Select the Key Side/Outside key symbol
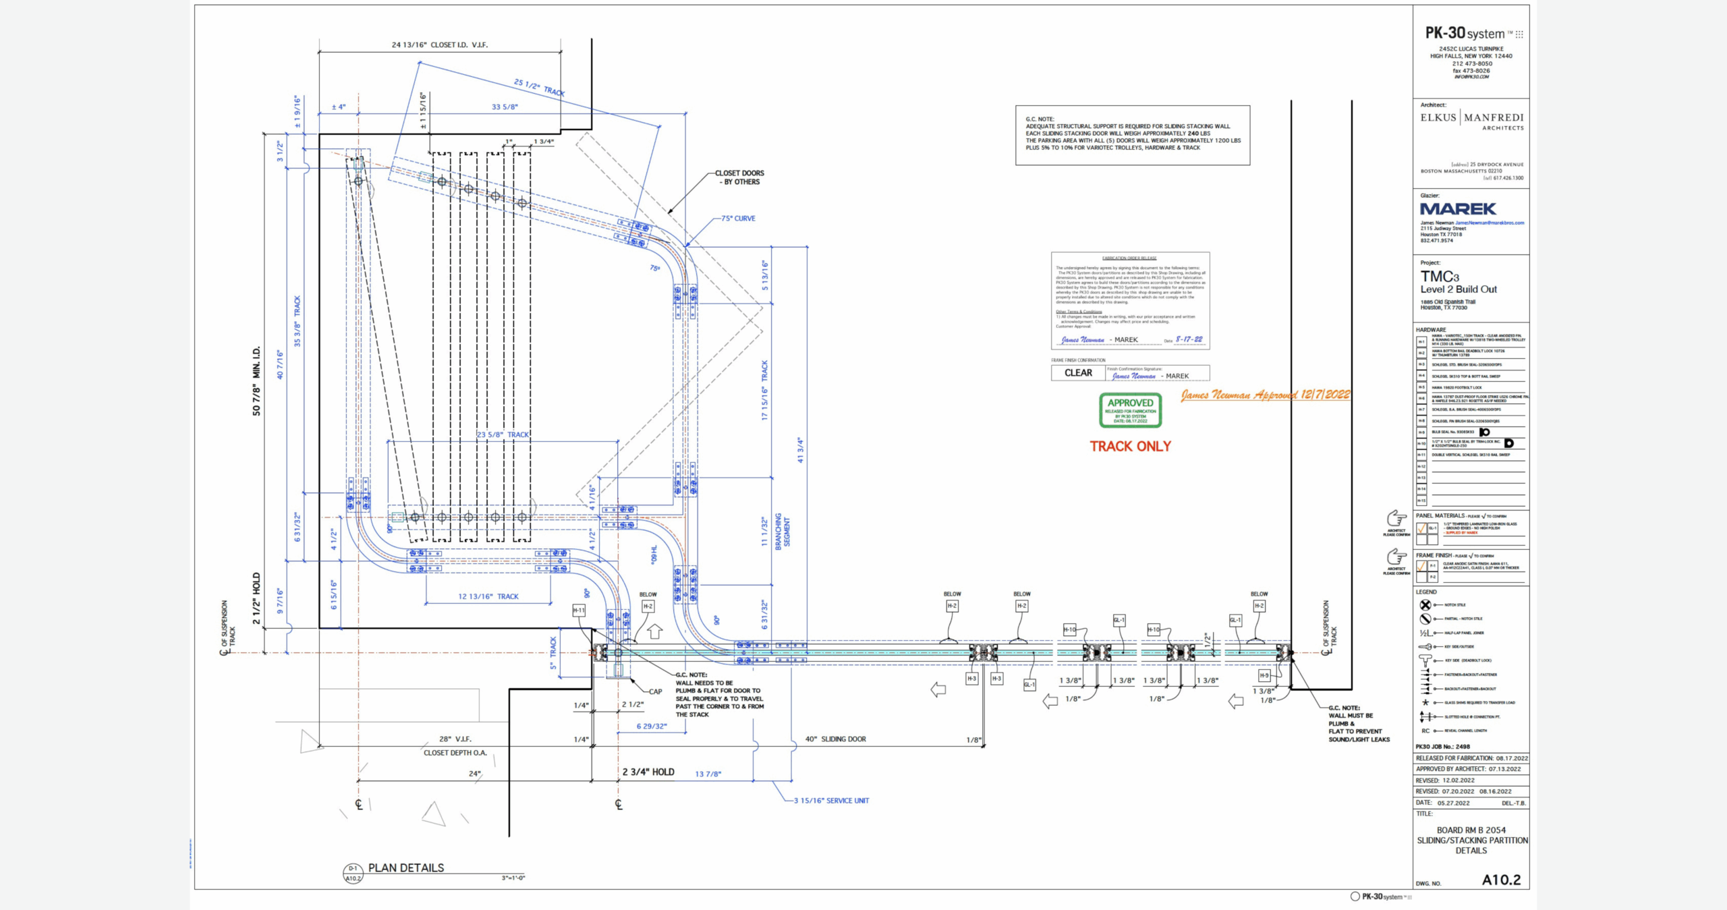 tap(1425, 646)
